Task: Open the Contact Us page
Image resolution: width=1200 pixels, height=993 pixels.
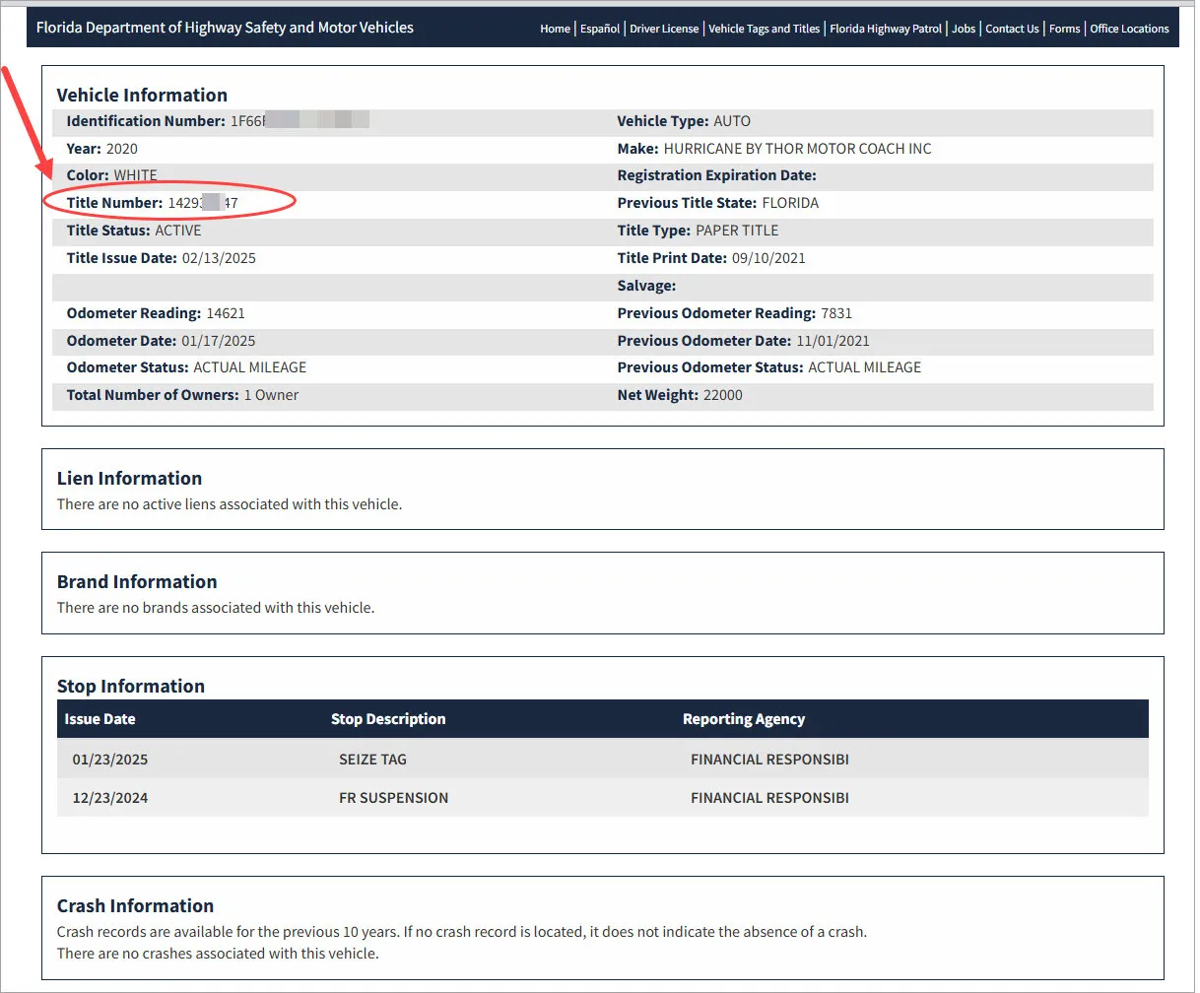Action: 1012,29
